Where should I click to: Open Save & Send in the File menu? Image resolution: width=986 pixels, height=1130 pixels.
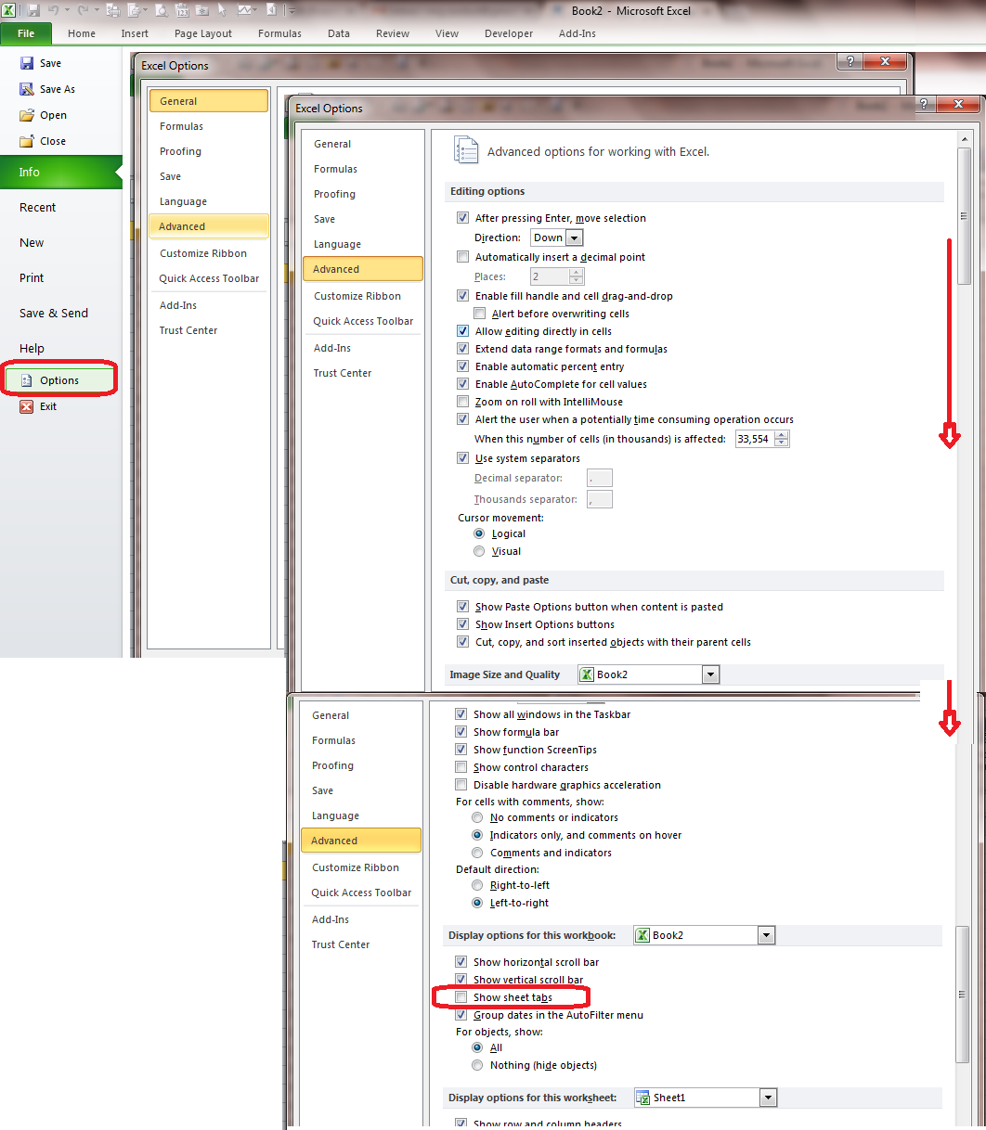pyautogui.click(x=54, y=314)
